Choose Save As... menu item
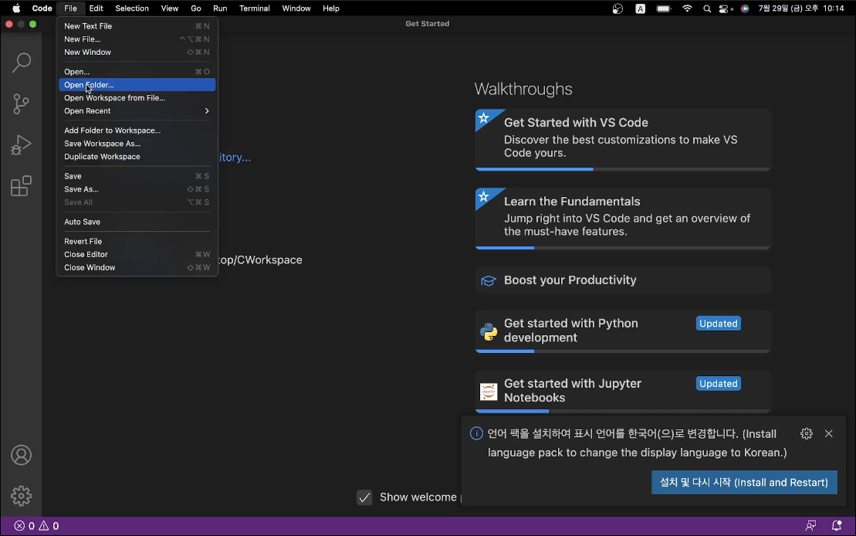This screenshot has width=856, height=536. (x=137, y=189)
